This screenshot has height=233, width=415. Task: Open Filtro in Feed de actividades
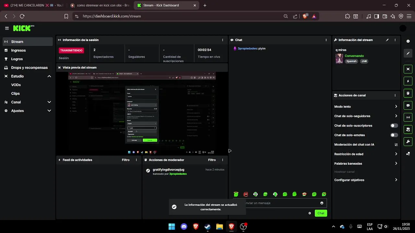125,160
